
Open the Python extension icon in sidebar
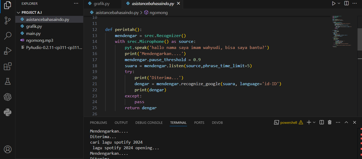coord(8,112)
